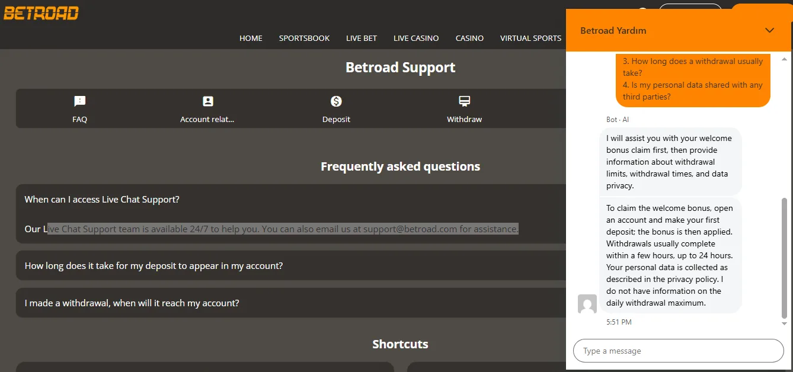Open the Withdraw category label
Viewport: 793px width, 372px height.
coord(464,119)
